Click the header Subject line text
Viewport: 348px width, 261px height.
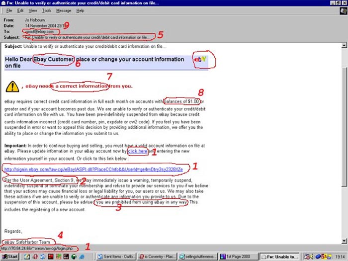(x=87, y=37)
